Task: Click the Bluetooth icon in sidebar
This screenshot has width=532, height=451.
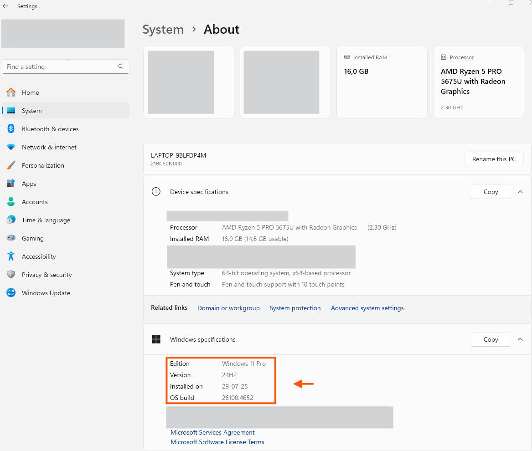Action: (x=11, y=128)
